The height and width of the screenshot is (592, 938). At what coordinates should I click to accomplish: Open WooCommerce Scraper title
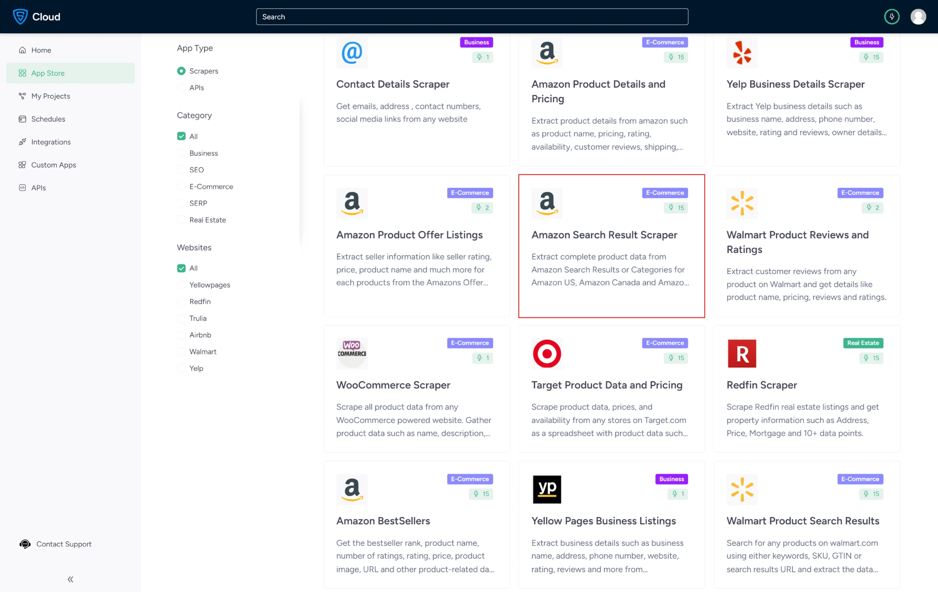click(393, 385)
